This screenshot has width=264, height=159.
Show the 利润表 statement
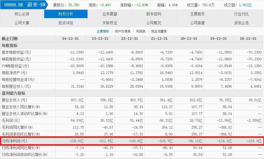tap(141, 31)
